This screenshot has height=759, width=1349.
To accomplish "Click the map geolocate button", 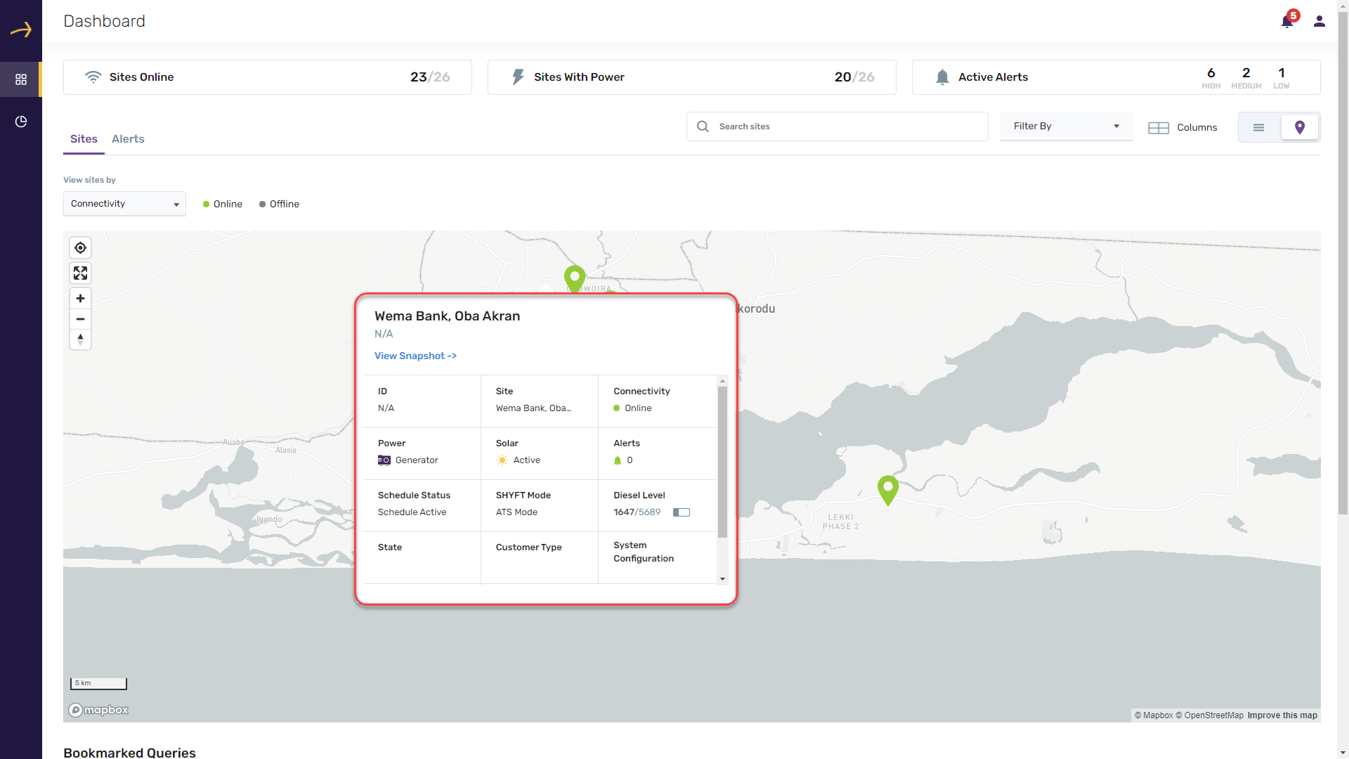I will point(80,248).
